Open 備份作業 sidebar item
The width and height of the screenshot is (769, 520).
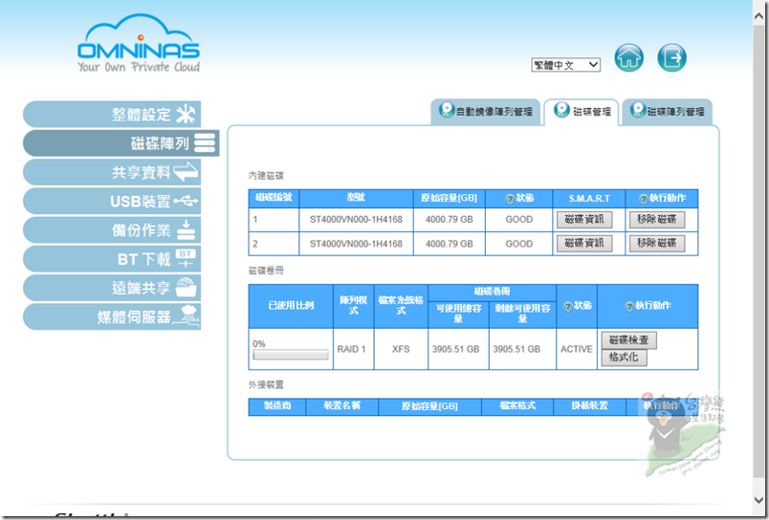click(x=112, y=229)
